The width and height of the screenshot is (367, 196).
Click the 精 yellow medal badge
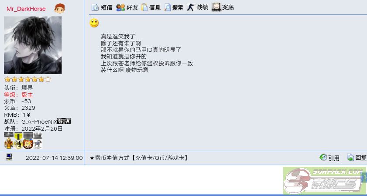(x=18, y=141)
